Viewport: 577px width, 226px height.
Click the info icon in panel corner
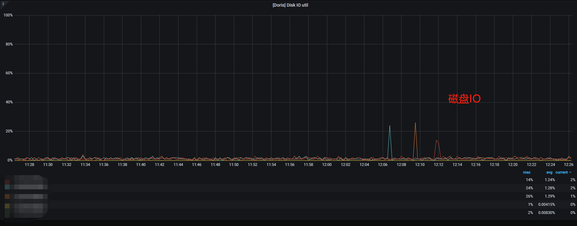tap(3, 4)
